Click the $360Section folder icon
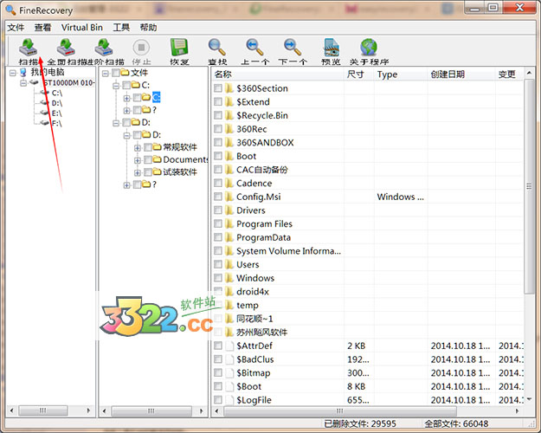The height and width of the screenshot is (433, 541). coord(229,88)
